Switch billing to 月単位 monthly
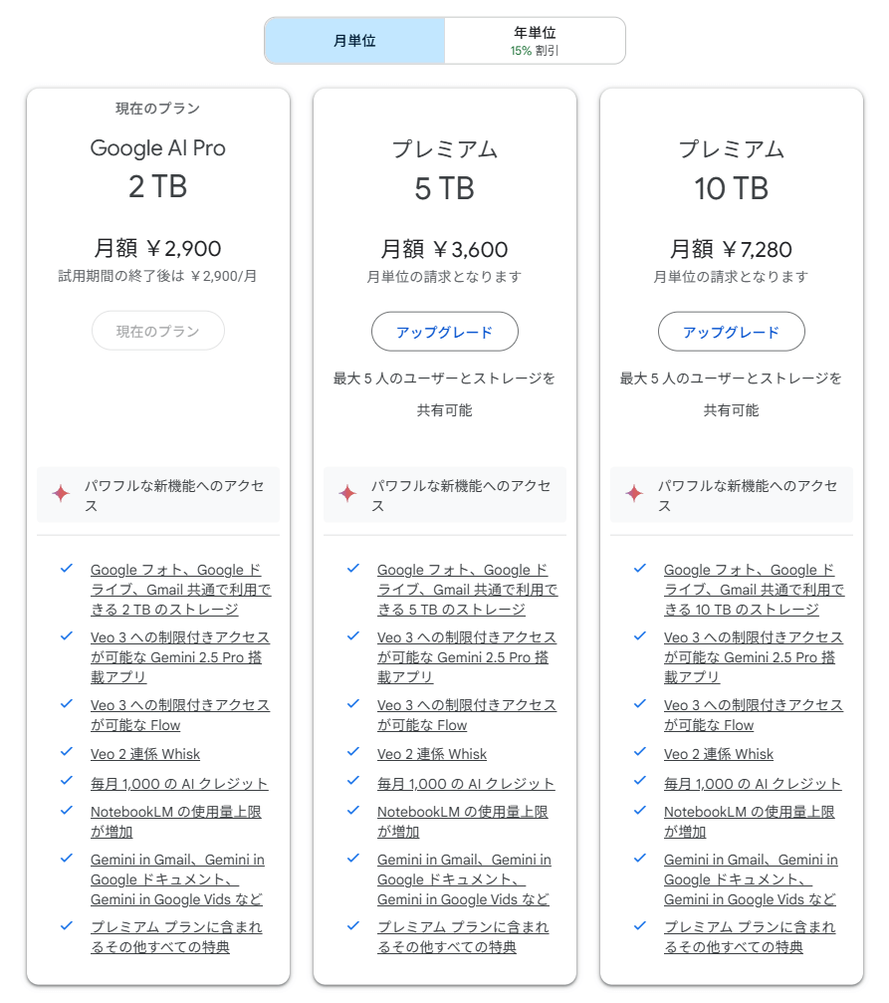This screenshot has width=889, height=1003. (x=355, y=41)
